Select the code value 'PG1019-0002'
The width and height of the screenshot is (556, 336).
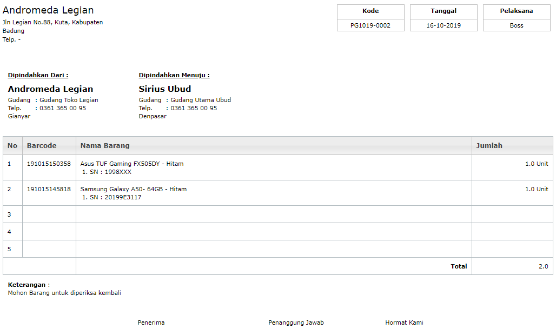click(370, 25)
